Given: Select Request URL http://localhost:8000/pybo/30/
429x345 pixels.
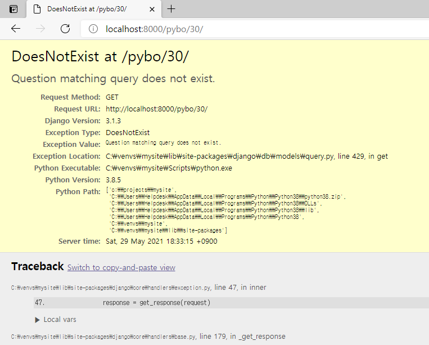Looking at the screenshot, I should tap(157, 109).
